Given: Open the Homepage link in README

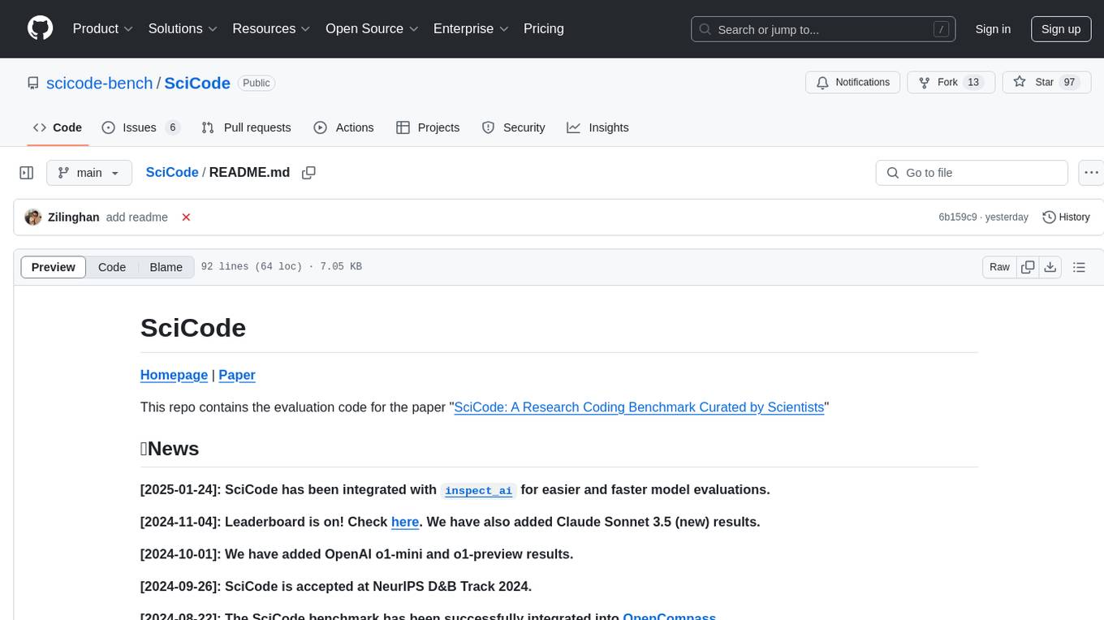Looking at the screenshot, I should (174, 375).
